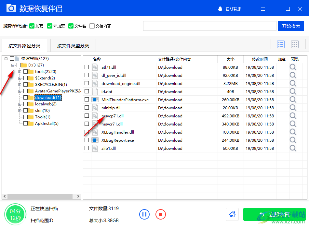
Task: Expand the tools(2520) folder node
Action: click(20, 72)
